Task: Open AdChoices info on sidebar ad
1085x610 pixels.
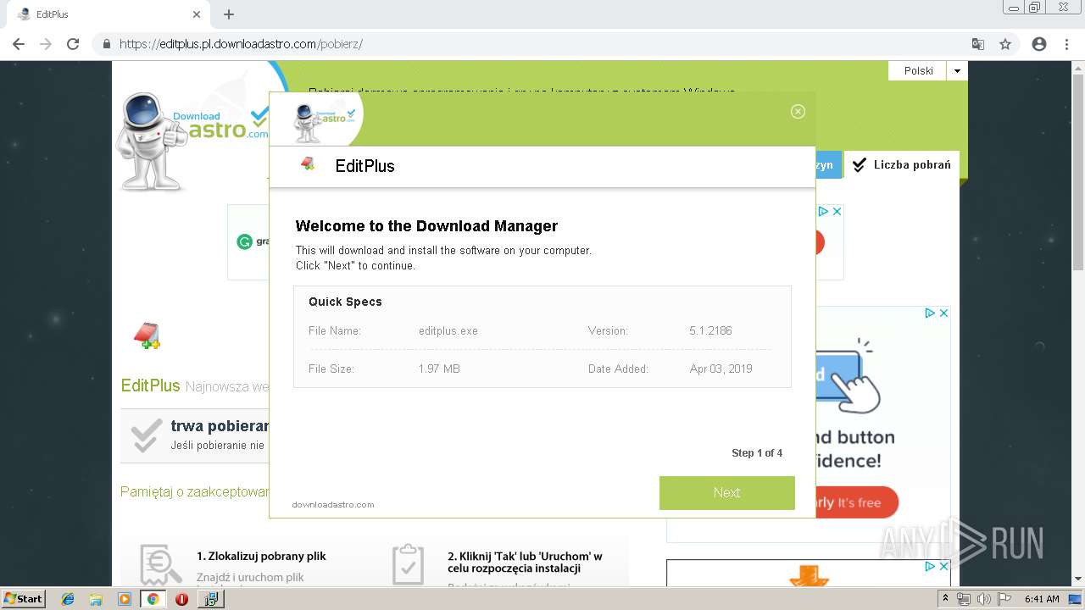Action: pyautogui.click(x=930, y=313)
